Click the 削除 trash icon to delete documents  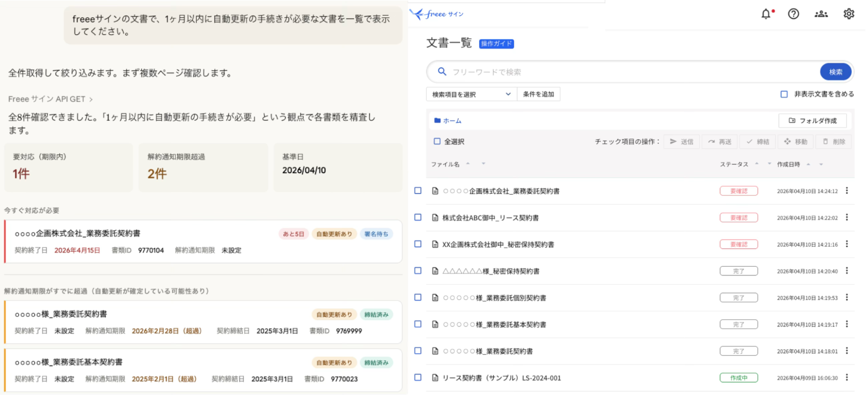(825, 141)
